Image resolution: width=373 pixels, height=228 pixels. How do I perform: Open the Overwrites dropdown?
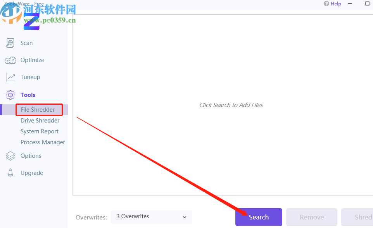pyautogui.click(x=151, y=217)
